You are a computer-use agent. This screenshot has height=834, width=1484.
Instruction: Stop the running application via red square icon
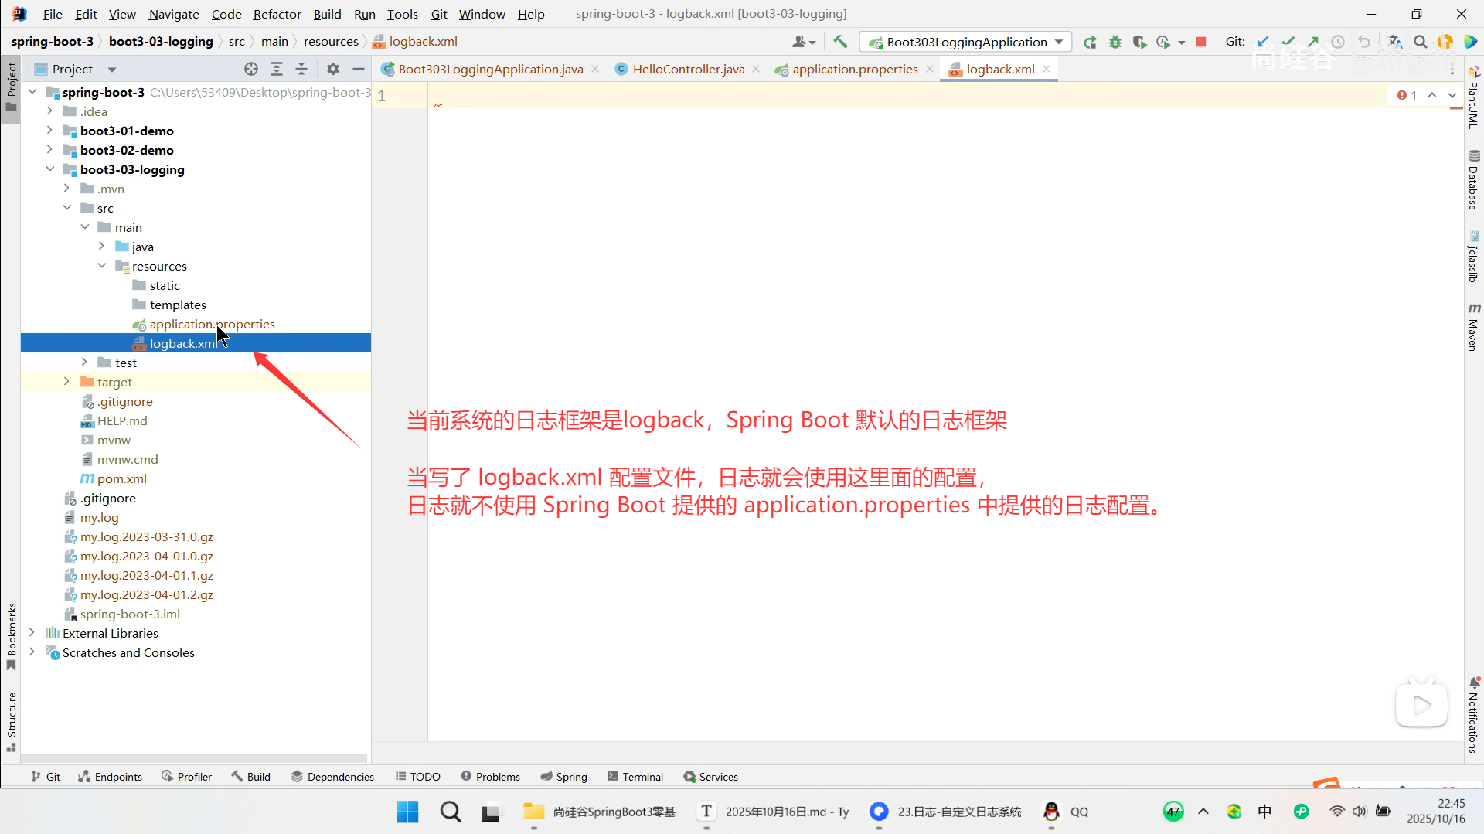pyautogui.click(x=1202, y=42)
